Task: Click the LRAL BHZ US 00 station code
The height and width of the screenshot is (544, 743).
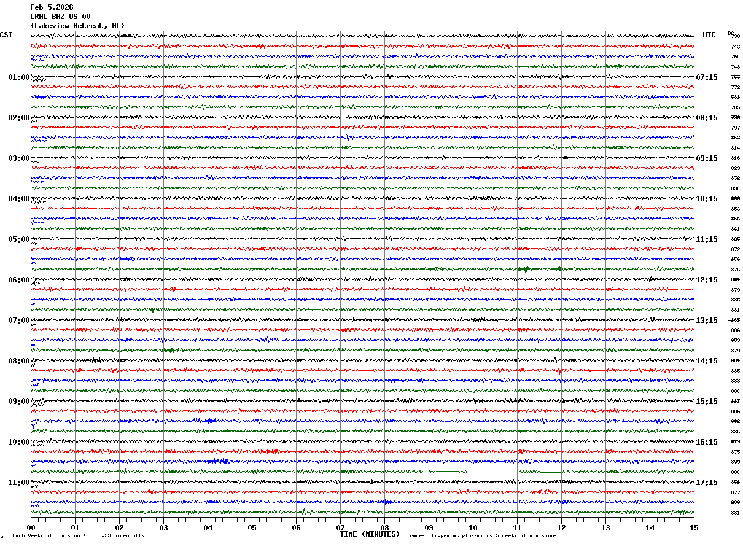Action: pos(60,17)
